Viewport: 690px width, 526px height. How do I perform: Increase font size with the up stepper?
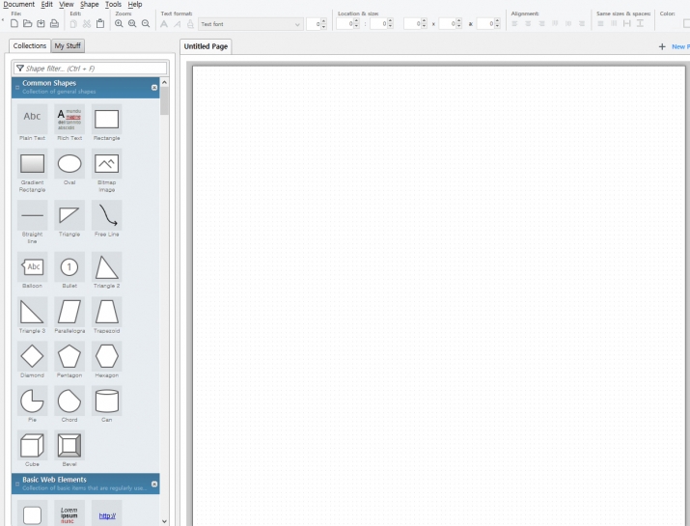(324, 21)
